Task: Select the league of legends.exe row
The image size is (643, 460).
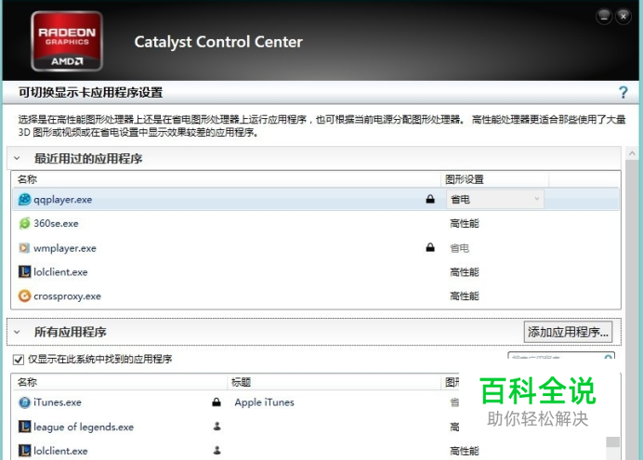Action: click(x=236, y=427)
